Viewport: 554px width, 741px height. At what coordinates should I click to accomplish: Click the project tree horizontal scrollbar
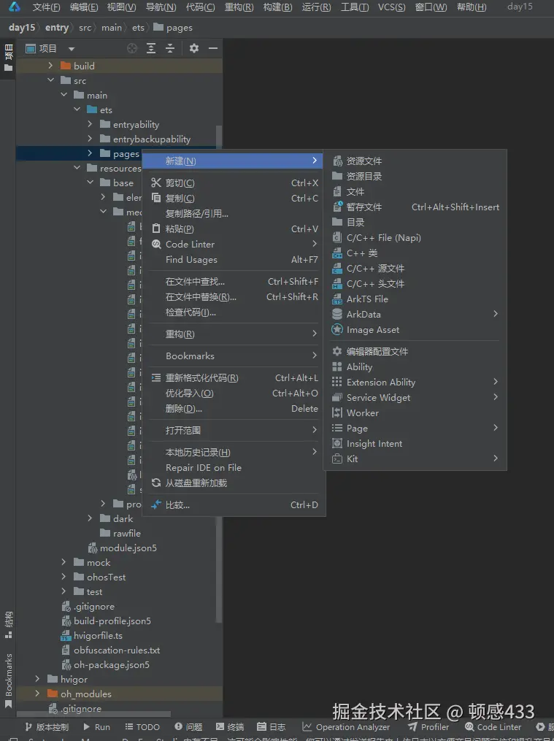[93, 713]
